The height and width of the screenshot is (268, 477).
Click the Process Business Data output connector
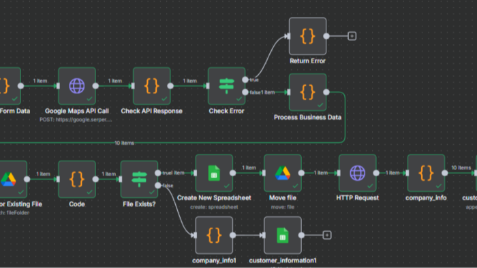tap(326, 93)
